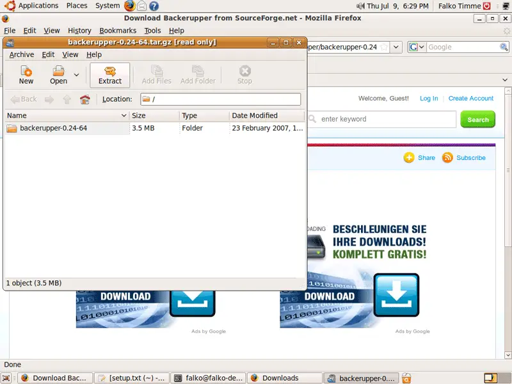This screenshot has width=512, height=384.
Task: Click the archive Location path field
Action: [x=220, y=99]
